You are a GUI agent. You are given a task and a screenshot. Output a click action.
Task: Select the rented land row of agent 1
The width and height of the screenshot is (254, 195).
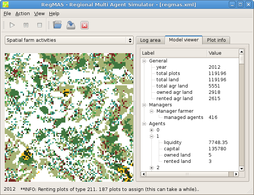pyautogui.click(x=189, y=161)
